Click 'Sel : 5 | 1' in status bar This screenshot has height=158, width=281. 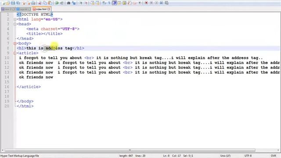point(188,156)
